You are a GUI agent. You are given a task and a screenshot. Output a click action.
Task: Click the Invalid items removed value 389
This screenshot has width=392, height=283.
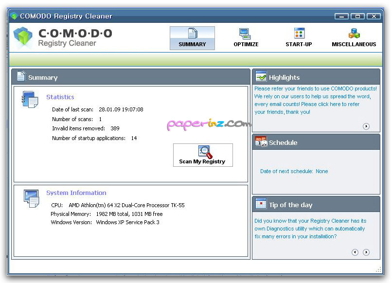[115, 128]
